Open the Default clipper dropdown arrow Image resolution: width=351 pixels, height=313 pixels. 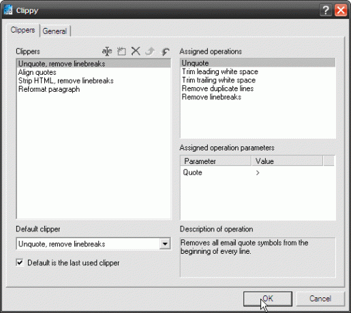click(x=165, y=244)
